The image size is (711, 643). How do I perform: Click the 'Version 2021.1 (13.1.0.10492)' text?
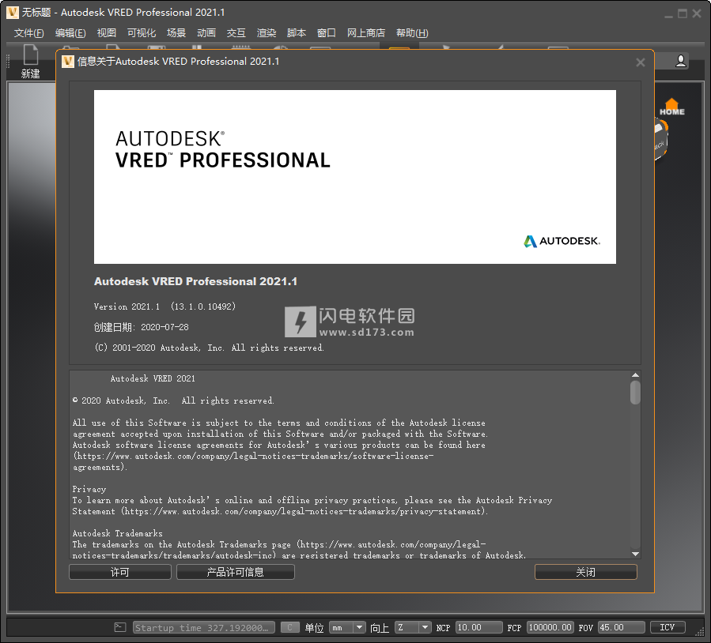click(165, 306)
